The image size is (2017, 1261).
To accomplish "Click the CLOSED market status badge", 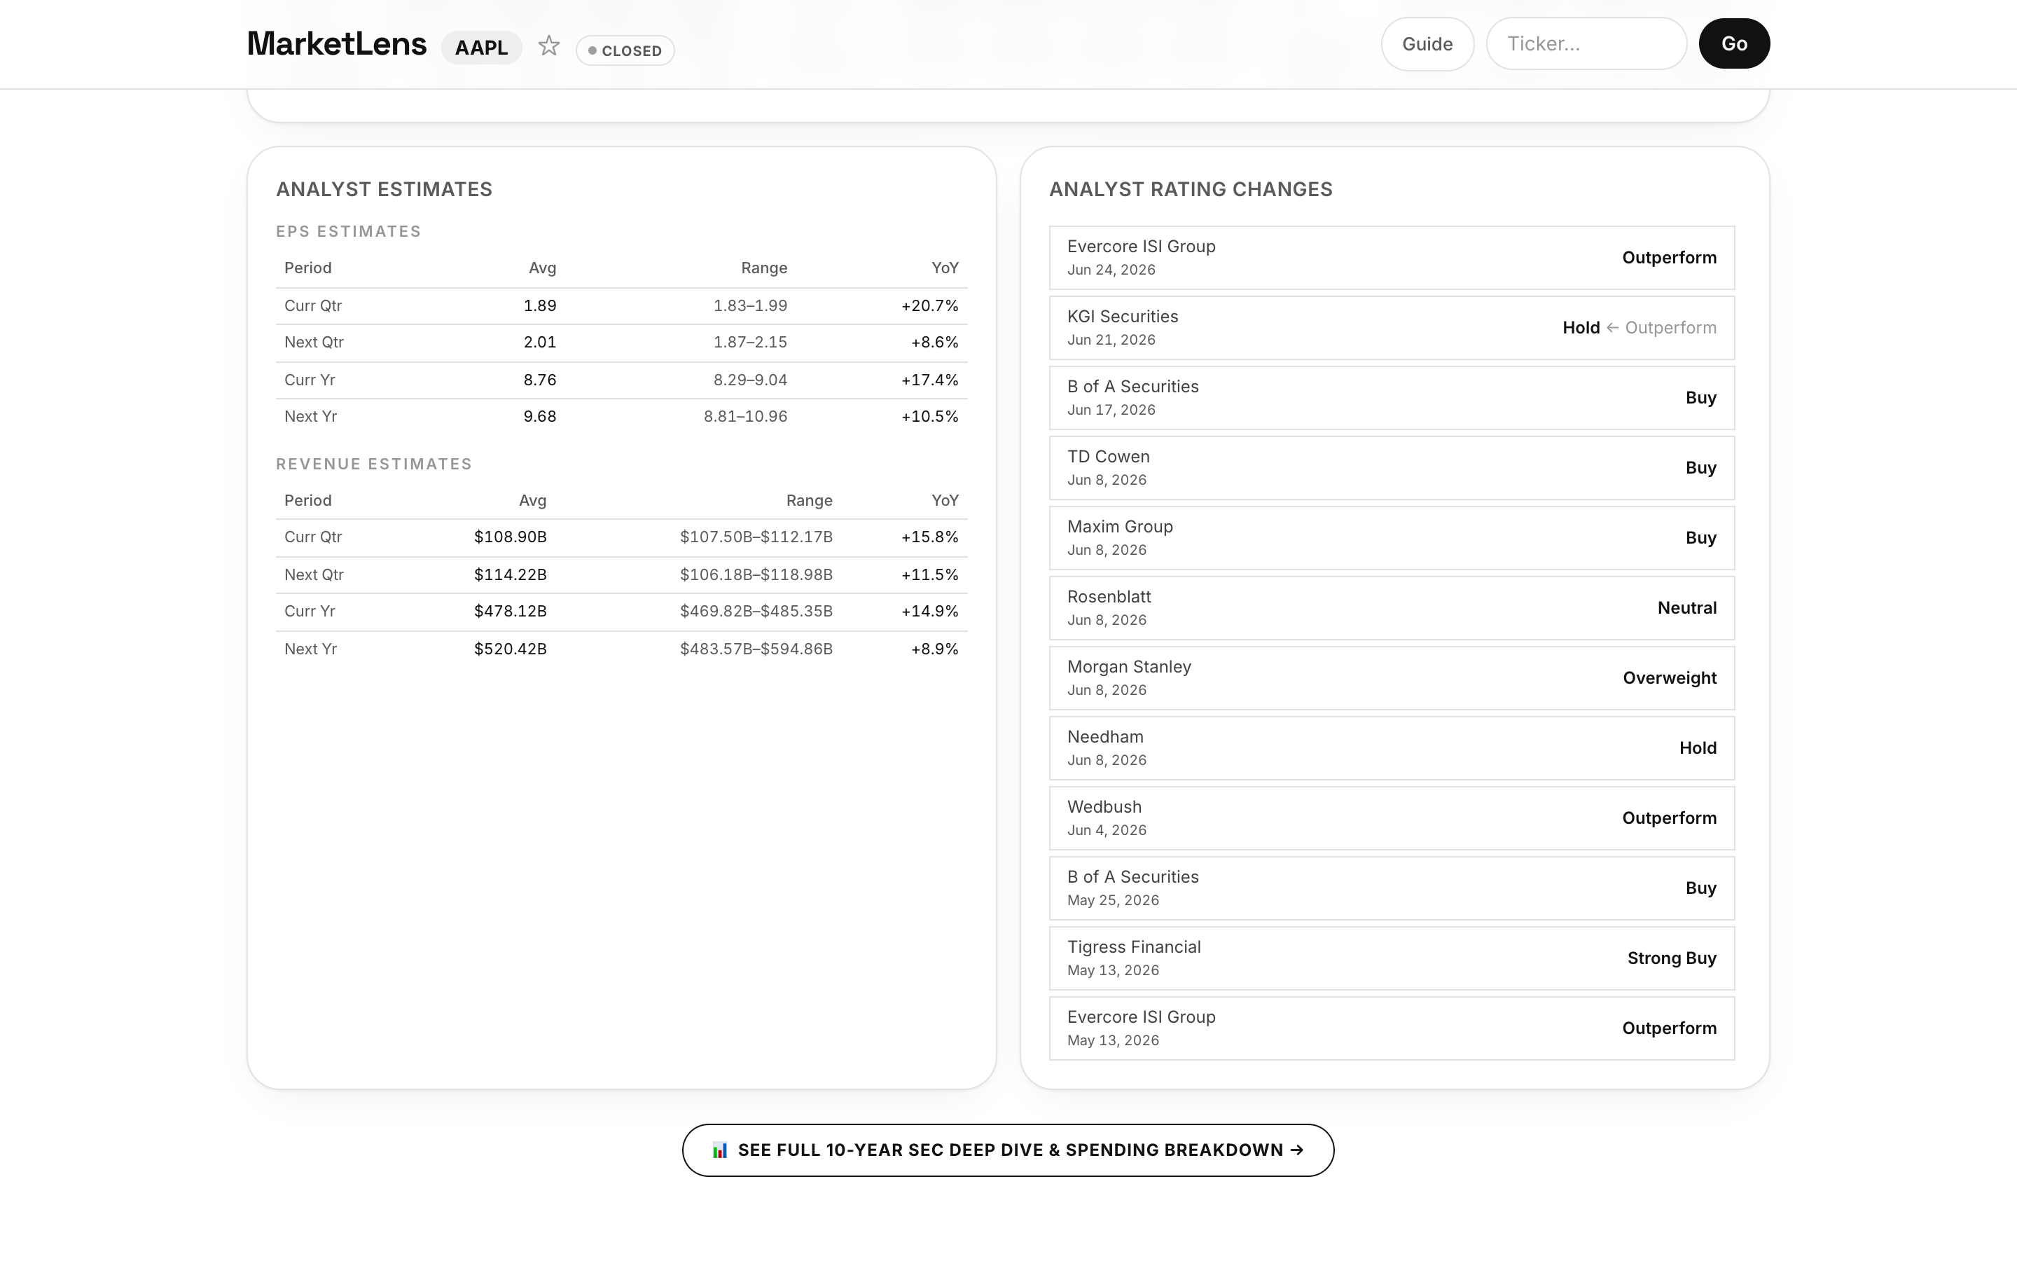I will pyautogui.click(x=625, y=50).
